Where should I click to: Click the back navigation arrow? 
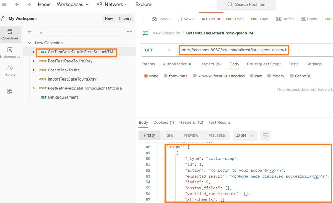pos(17,5)
